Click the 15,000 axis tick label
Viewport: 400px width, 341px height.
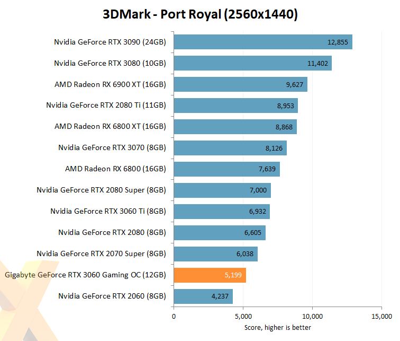(381, 317)
